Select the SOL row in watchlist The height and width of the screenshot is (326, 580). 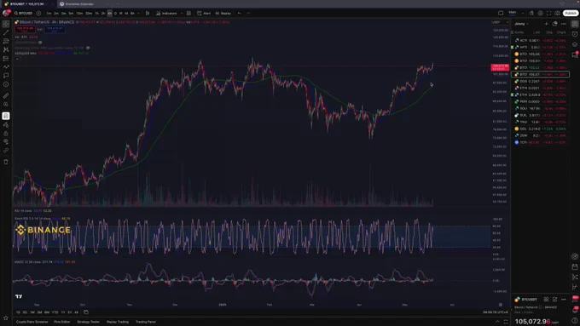click(x=540, y=109)
